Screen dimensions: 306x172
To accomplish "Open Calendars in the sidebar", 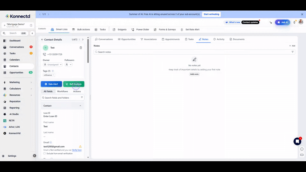I will click(15, 60).
